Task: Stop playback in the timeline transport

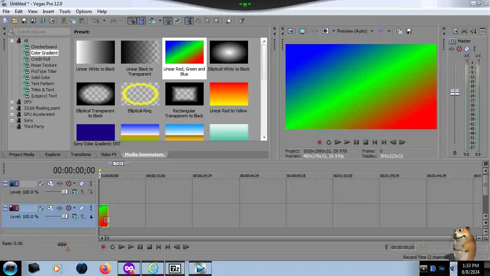Action: [x=149, y=247]
